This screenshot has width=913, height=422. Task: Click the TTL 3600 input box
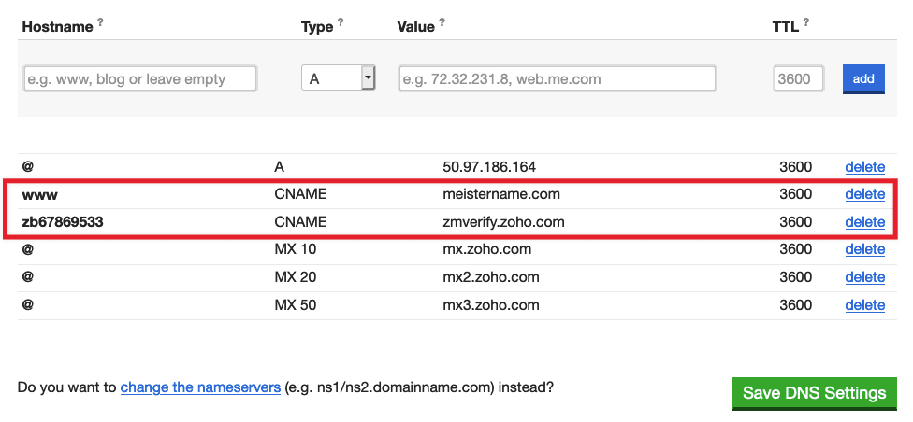pos(798,79)
